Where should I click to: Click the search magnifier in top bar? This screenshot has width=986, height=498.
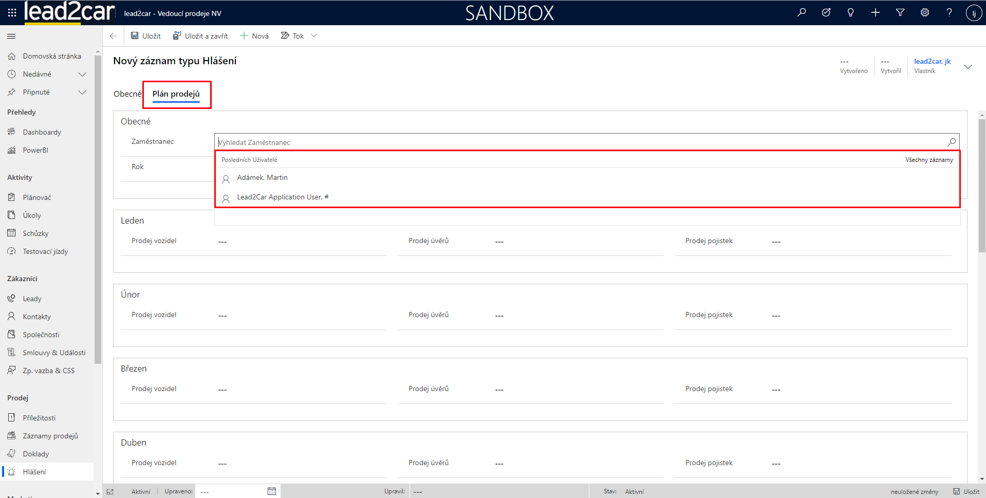pyautogui.click(x=802, y=12)
